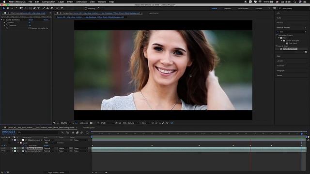Screen dimensions: 310x174
Task: Click the Draft 3D timeline icon
Action: (68, 132)
